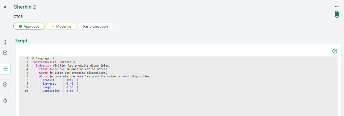Open the issues bug icon section

click(x=5, y=101)
